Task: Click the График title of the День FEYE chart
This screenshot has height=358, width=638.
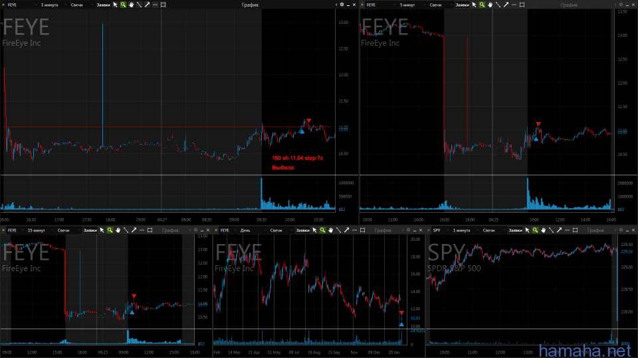Action: 383,230
